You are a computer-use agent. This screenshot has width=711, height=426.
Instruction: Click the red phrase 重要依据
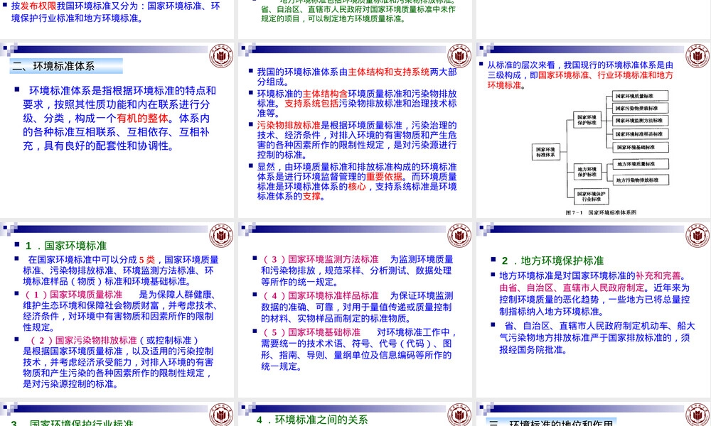384,177
